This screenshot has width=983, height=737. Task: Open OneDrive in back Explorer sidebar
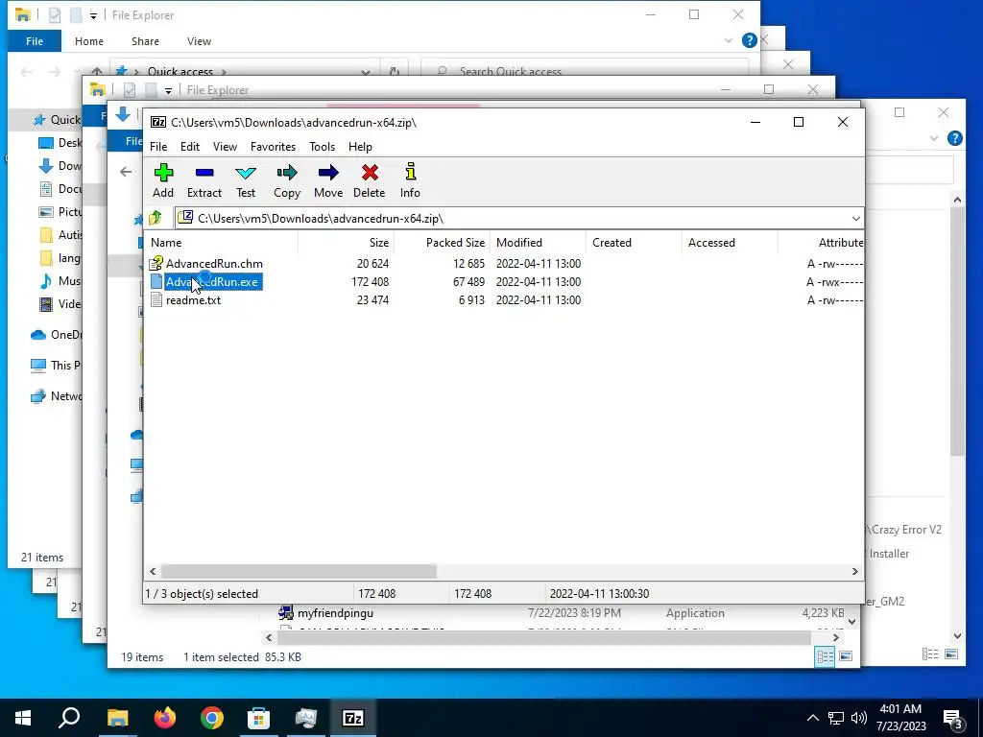[56, 335]
